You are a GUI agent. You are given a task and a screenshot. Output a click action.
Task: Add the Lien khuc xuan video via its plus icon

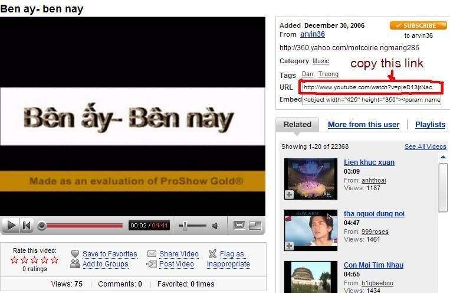click(289, 195)
